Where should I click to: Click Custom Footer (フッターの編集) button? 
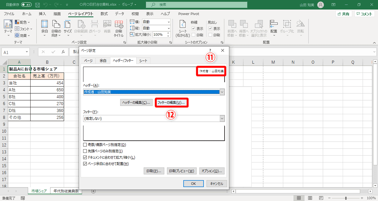pos(172,102)
